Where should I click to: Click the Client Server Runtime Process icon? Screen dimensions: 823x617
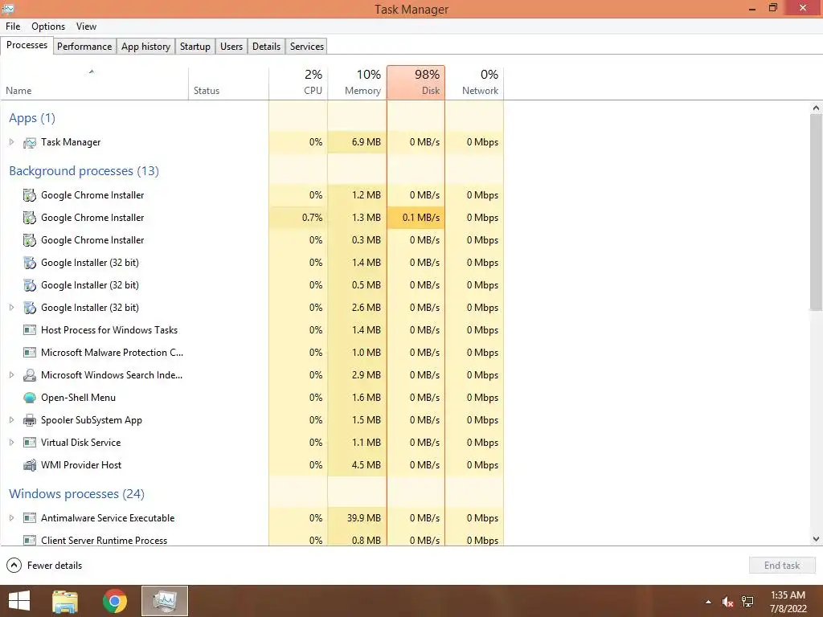coord(30,541)
